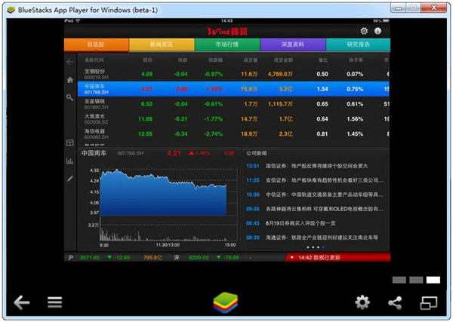Select the 宝钢股份 600019.SH row
Image resolution: width=453 pixels, height=322 pixels.
233,74
